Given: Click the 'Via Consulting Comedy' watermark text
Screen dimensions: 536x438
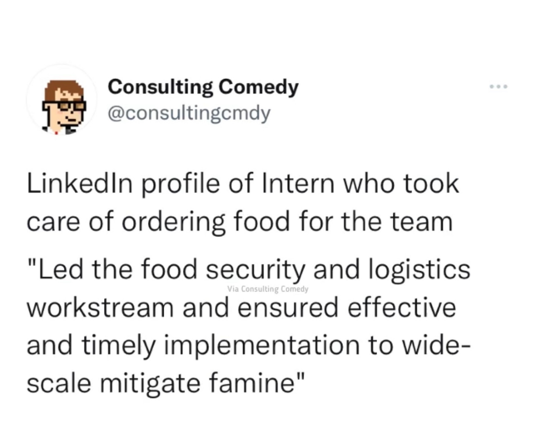Looking at the screenshot, I should click(268, 289).
